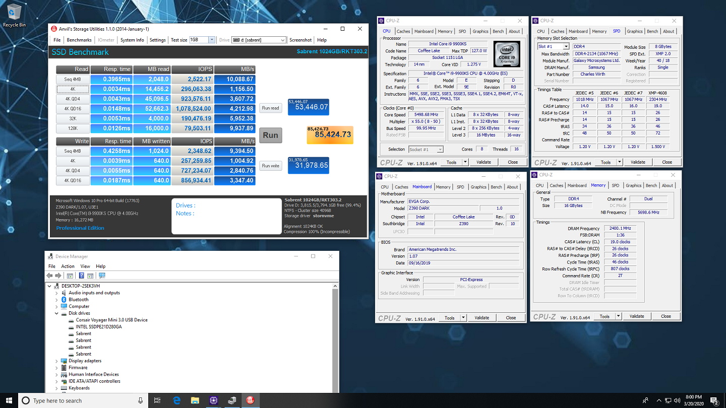
Task: Collapse the DESKTOP-2SEK3VH root node
Action: [49, 286]
